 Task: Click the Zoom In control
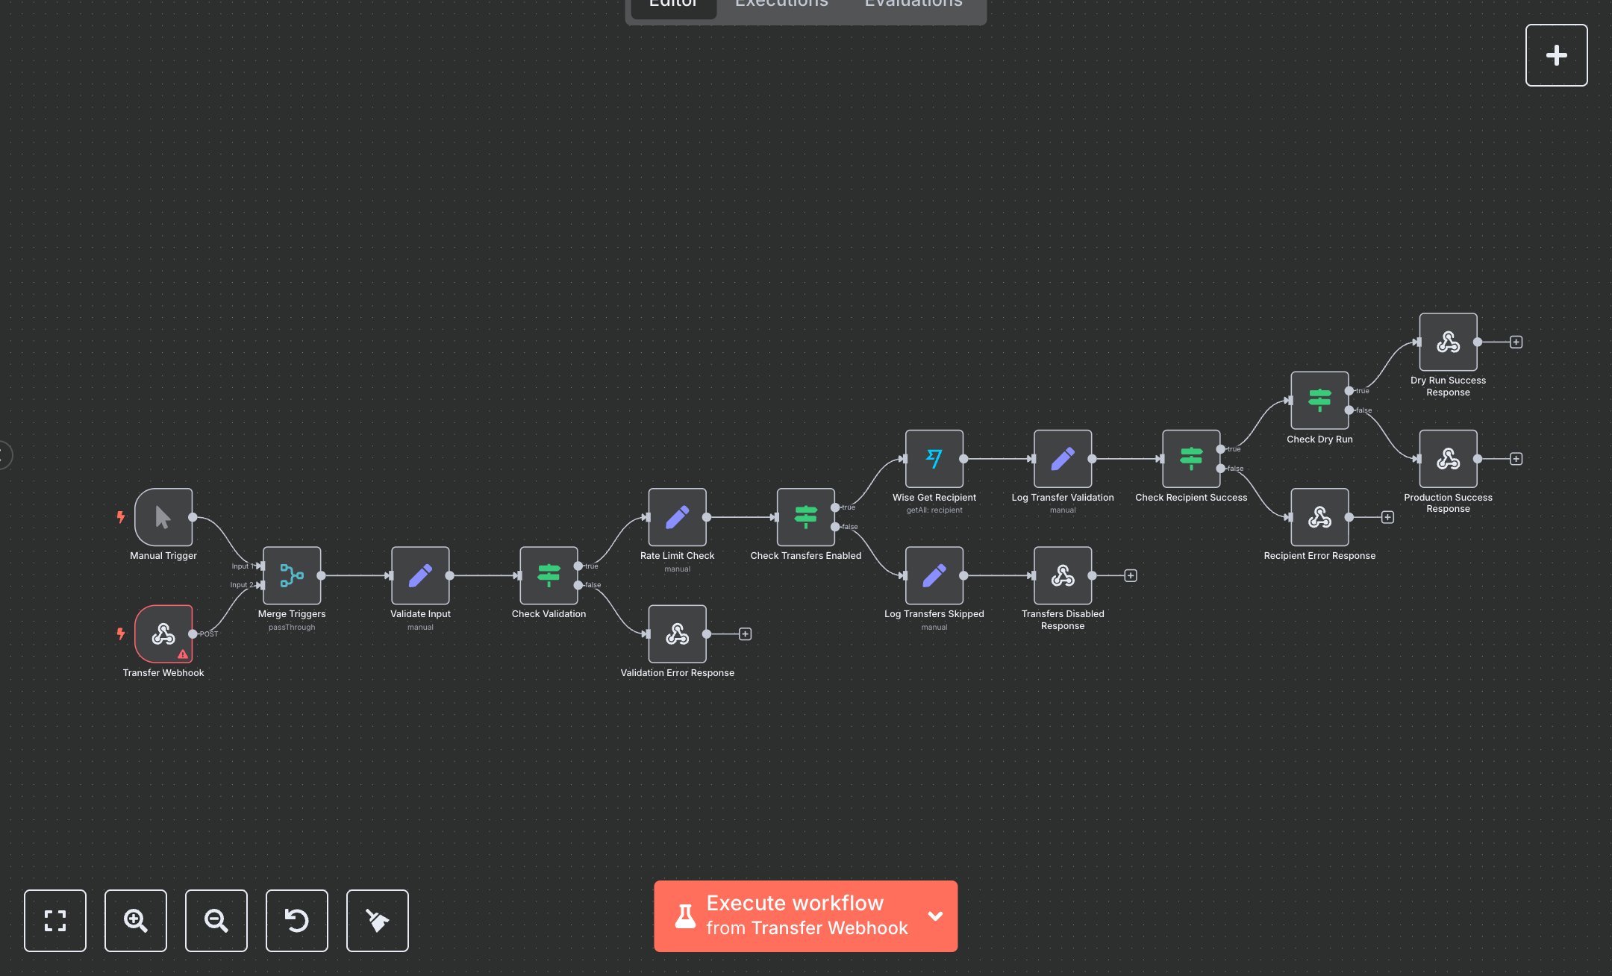tap(136, 921)
